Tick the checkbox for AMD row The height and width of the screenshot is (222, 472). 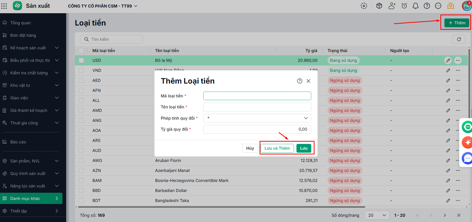[81, 110]
